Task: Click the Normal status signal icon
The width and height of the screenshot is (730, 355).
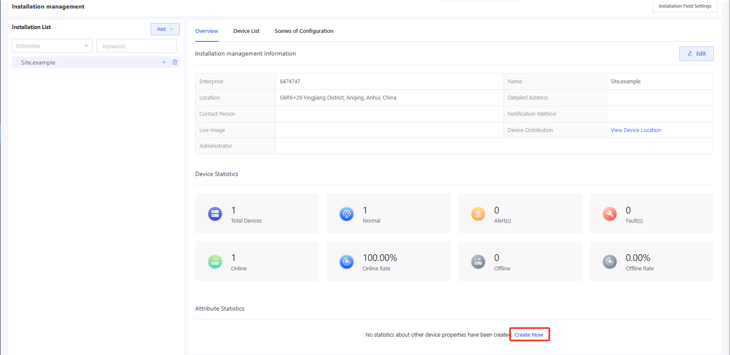Action: tap(346, 214)
